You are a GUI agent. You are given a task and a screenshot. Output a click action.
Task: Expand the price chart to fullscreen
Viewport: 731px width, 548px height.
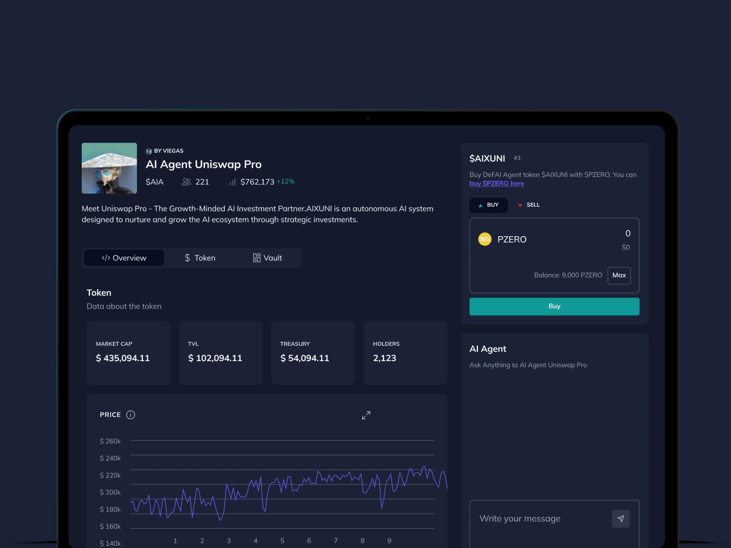366,415
